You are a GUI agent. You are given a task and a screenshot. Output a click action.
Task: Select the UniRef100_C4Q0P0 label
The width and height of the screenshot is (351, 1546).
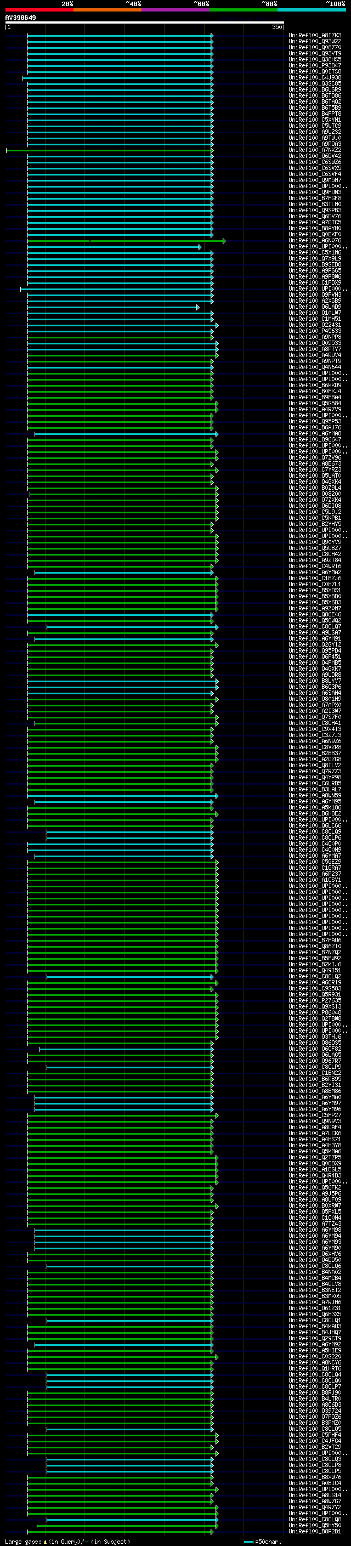[315, 844]
